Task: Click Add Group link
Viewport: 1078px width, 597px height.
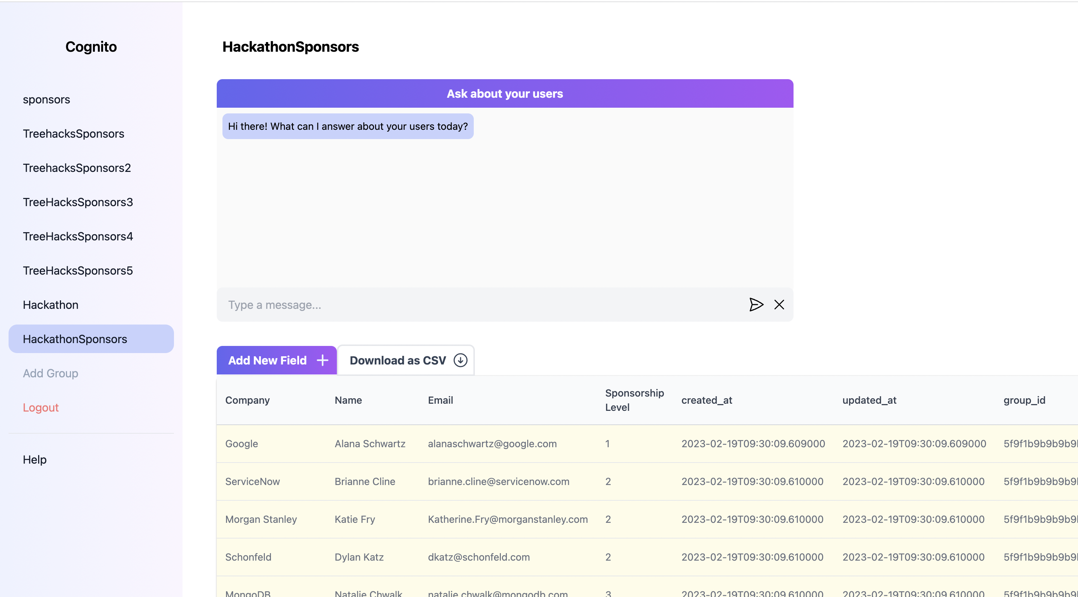Action: tap(51, 373)
